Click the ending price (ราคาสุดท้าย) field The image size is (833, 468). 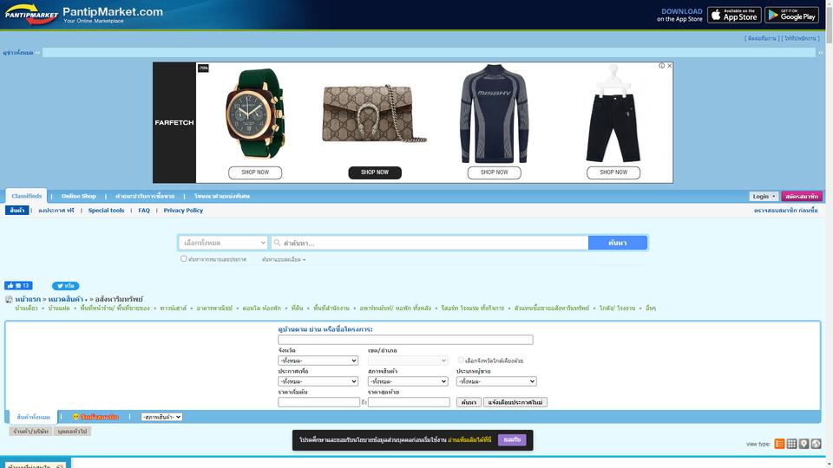tap(409, 402)
